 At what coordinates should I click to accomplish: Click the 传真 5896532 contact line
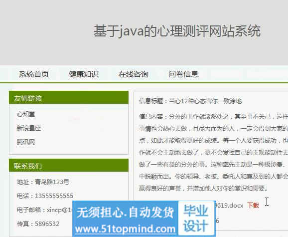38,224
